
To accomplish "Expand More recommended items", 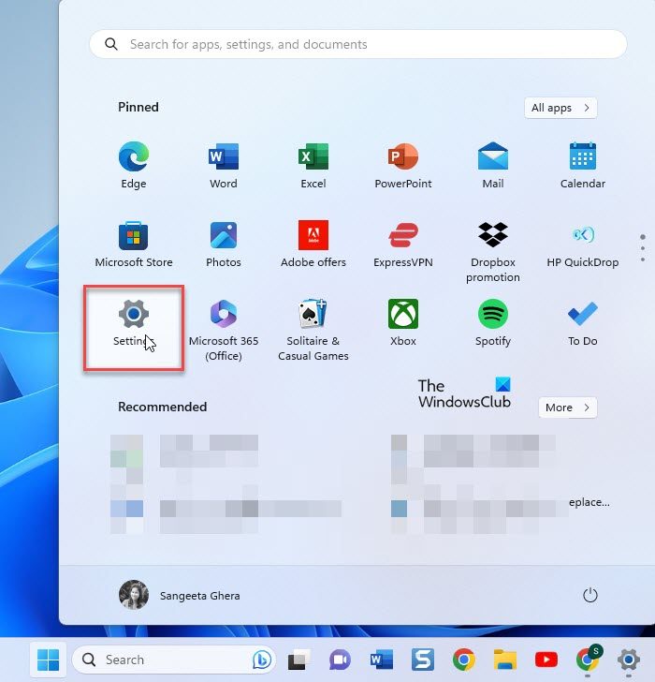I will pos(567,408).
